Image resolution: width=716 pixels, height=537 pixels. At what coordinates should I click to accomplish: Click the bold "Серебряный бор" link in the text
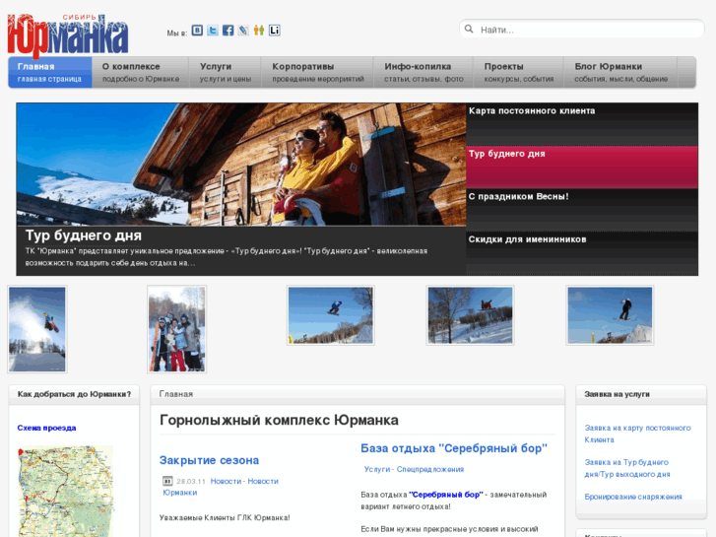pyautogui.click(x=446, y=495)
